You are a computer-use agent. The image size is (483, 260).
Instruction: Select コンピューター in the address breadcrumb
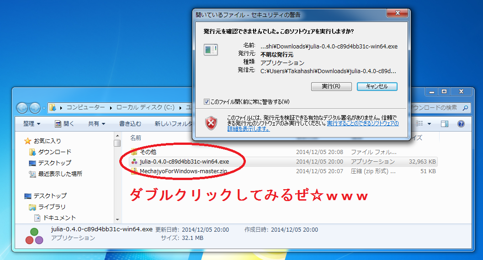[85, 107]
